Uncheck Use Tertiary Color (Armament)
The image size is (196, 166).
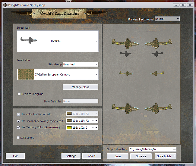click(x=19, y=128)
